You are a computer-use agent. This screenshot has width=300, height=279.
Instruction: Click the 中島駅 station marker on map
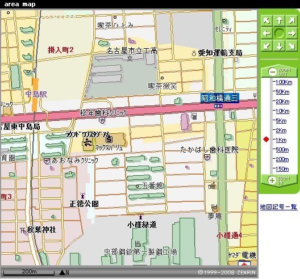coord(35,94)
